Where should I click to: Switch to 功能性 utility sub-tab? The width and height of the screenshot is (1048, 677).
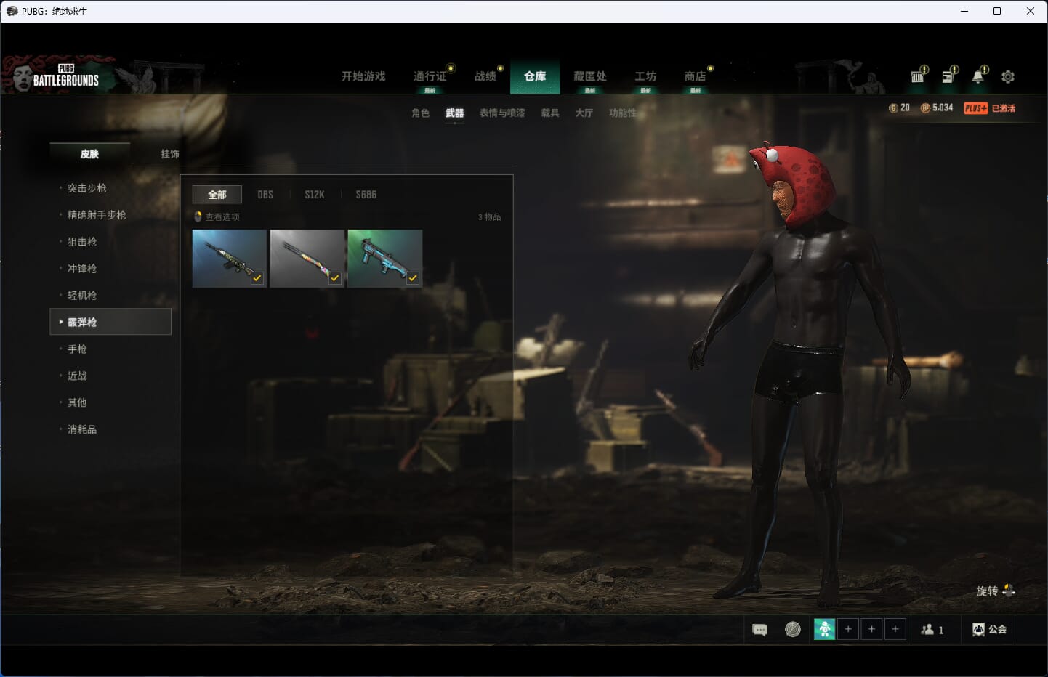coord(622,113)
